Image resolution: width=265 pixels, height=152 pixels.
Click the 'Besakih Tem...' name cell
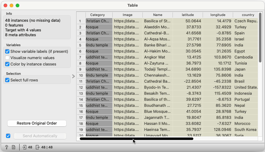[158, 93]
